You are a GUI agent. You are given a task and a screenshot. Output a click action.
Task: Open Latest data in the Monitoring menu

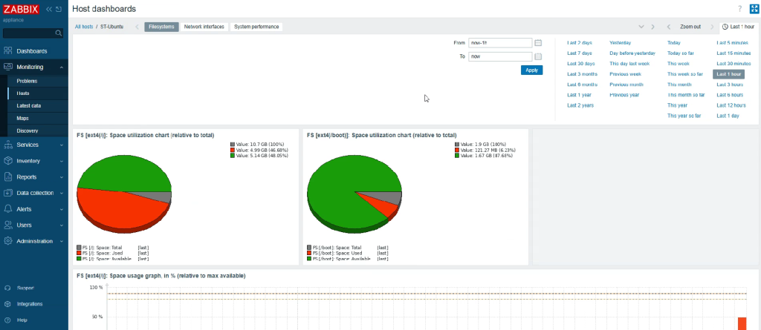click(x=28, y=106)
